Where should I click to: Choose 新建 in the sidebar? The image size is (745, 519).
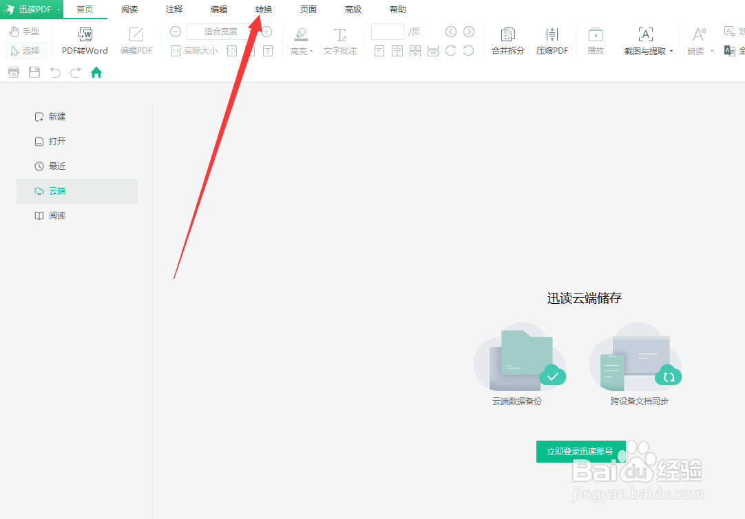[77, 117]
